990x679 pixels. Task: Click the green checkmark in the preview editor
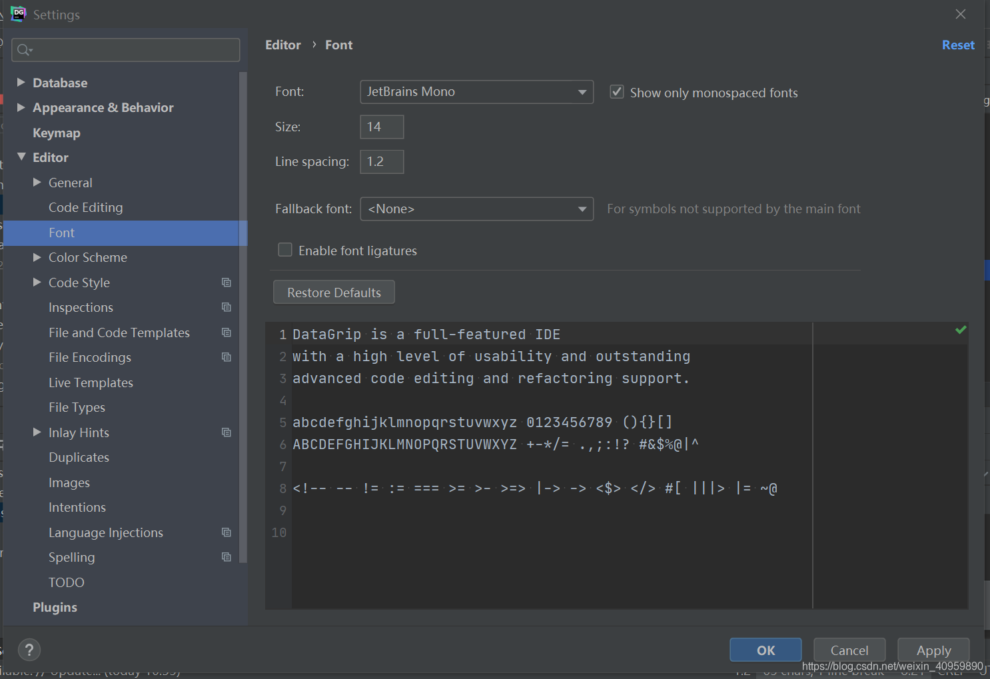(x=961, y=330)
